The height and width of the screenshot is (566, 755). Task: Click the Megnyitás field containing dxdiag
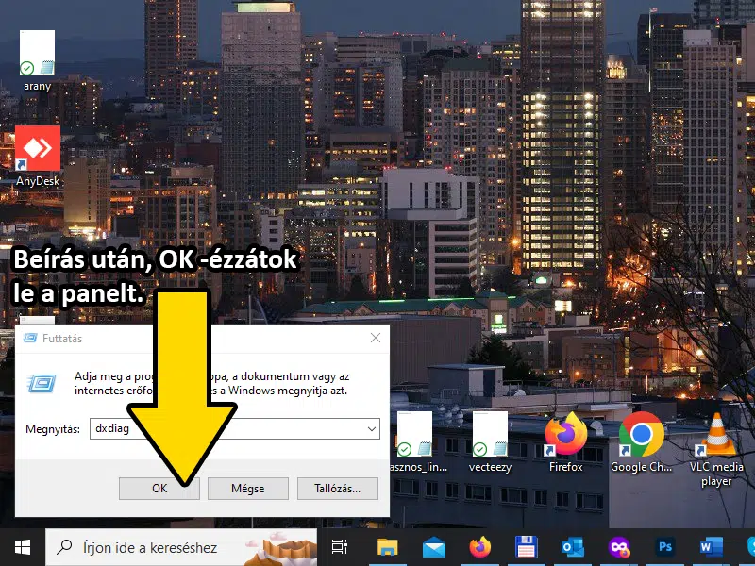point(235,428)
